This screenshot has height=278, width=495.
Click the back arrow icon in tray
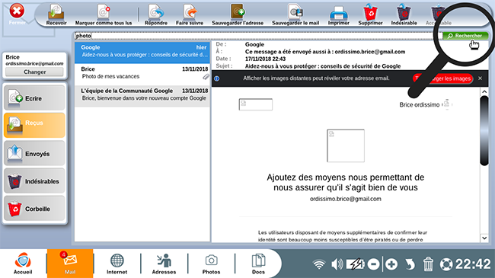(x=410, y=264)
